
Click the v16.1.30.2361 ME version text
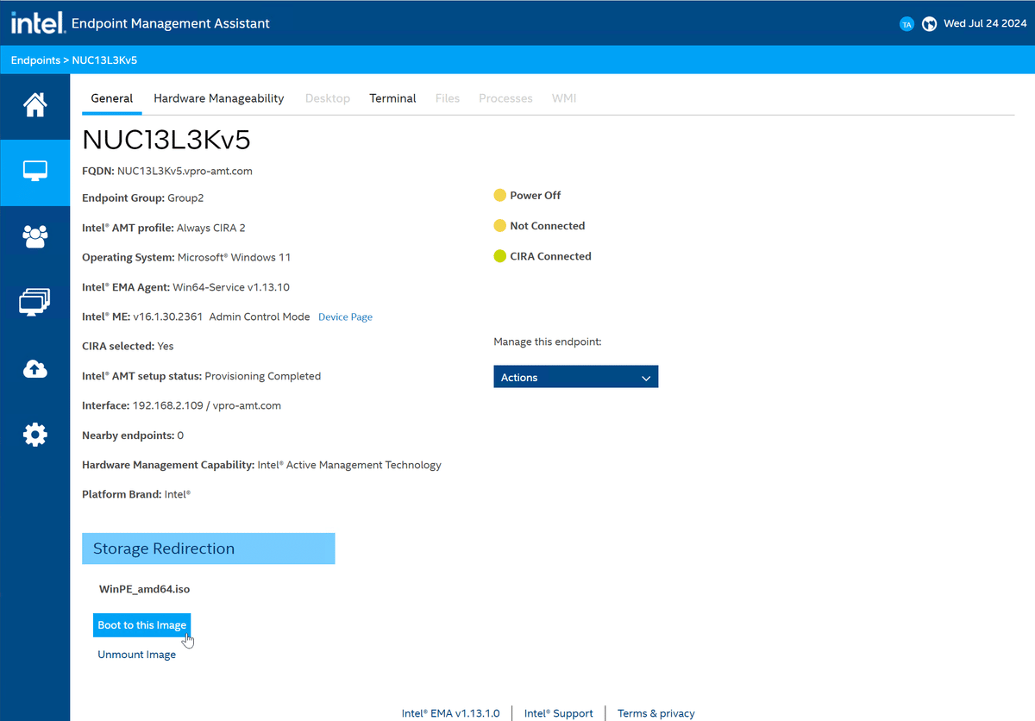(168, 317)
